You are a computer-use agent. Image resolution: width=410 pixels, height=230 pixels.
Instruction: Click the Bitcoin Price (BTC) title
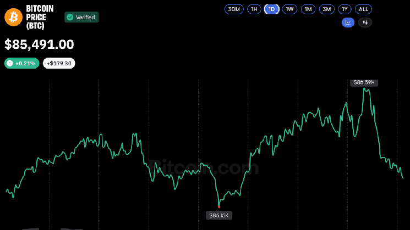click(40, 17)
